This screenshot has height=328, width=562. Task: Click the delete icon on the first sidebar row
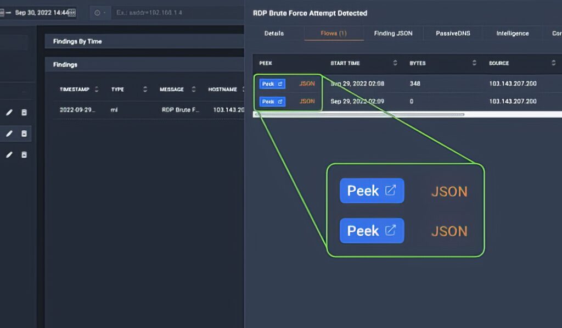(23, 112)
